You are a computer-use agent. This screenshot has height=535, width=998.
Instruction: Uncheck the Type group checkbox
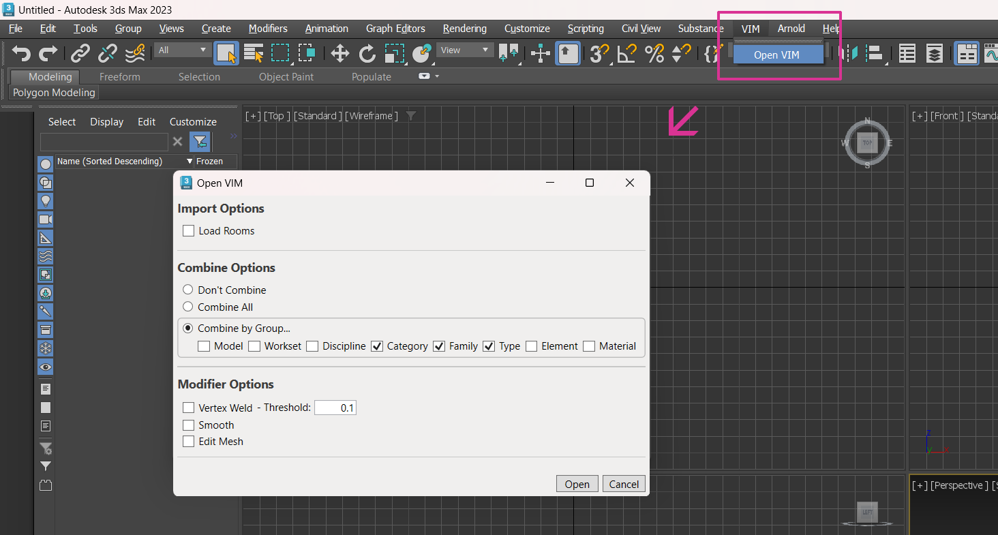click(x=489, y=346)
